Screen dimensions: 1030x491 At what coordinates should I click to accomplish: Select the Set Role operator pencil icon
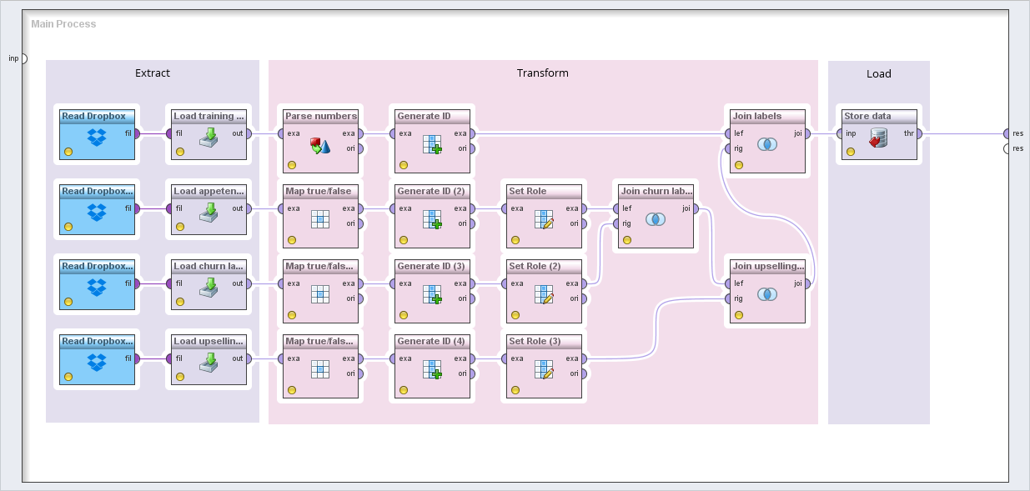coord(544,219)
